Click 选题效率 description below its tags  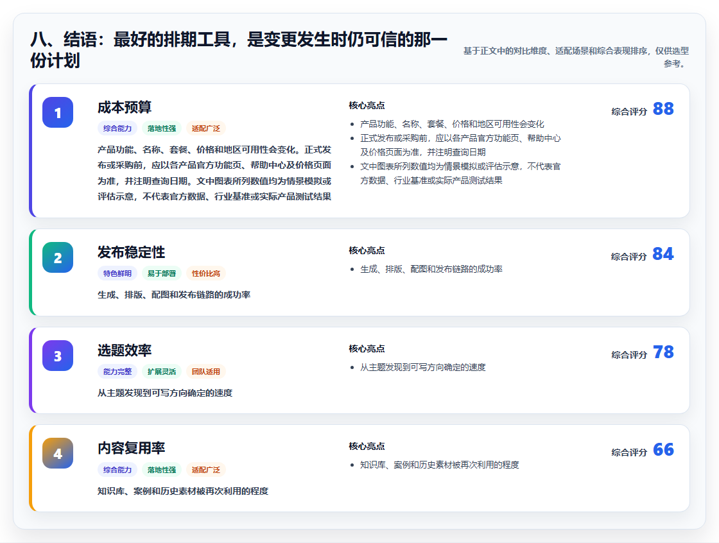pos(165,393)
